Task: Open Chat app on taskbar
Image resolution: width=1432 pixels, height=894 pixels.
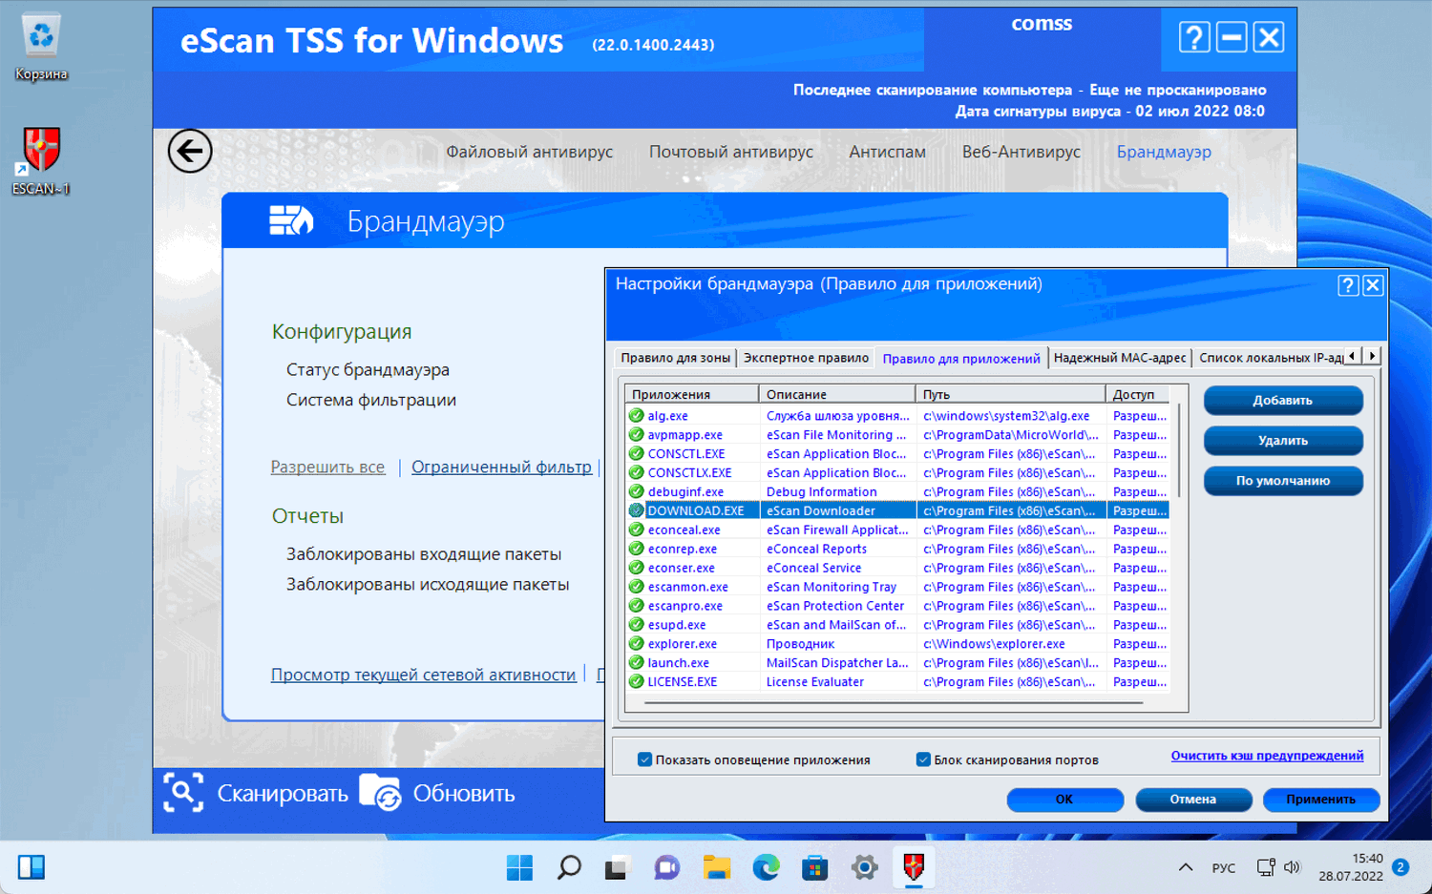Action: [666, 867]
